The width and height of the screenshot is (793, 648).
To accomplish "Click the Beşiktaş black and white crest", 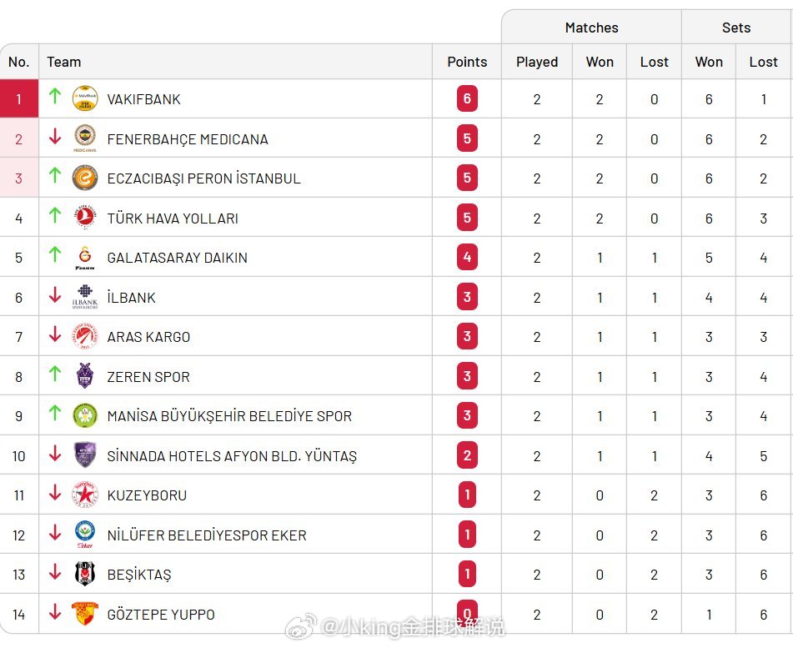I will coord(85,574).
